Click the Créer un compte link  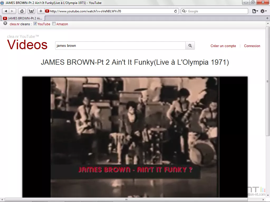pyautogui.click(x=223, y=46)
